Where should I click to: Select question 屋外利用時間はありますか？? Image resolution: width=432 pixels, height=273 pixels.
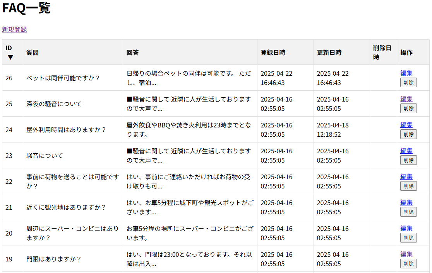(66, 130)
